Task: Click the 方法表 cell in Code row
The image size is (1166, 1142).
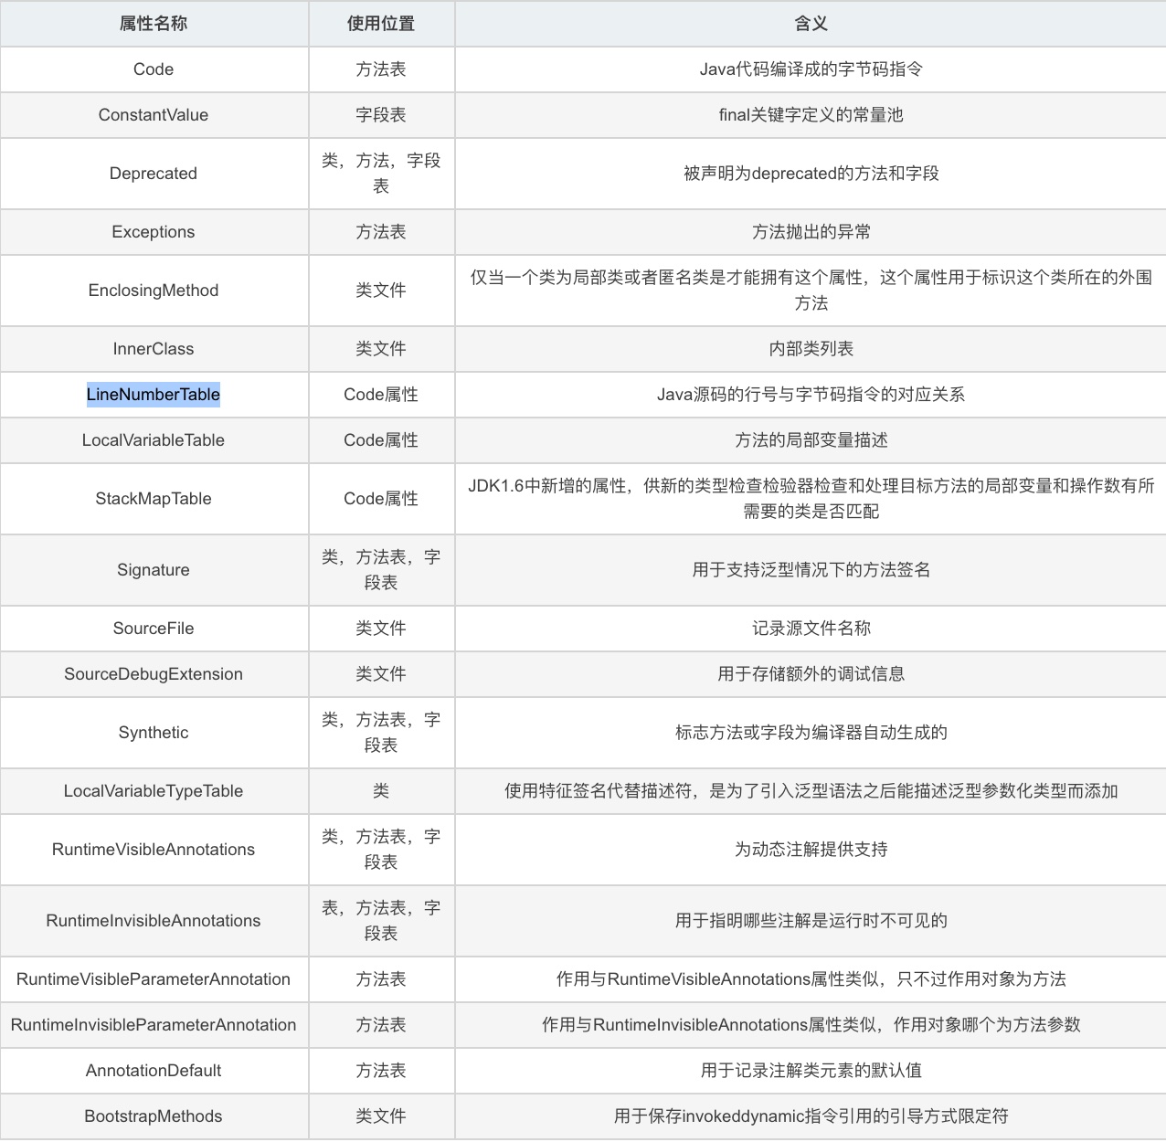Action: click(x=381, y=69)
